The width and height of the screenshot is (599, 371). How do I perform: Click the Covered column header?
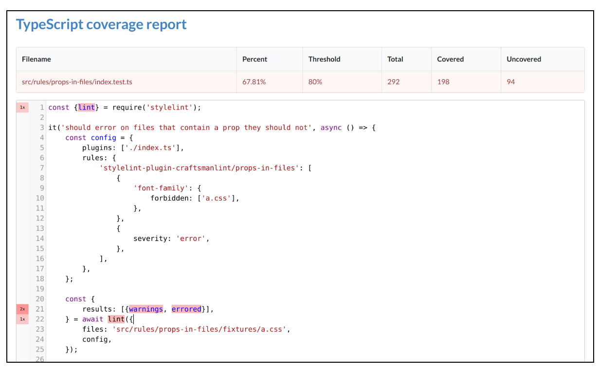tap(450, 59)
